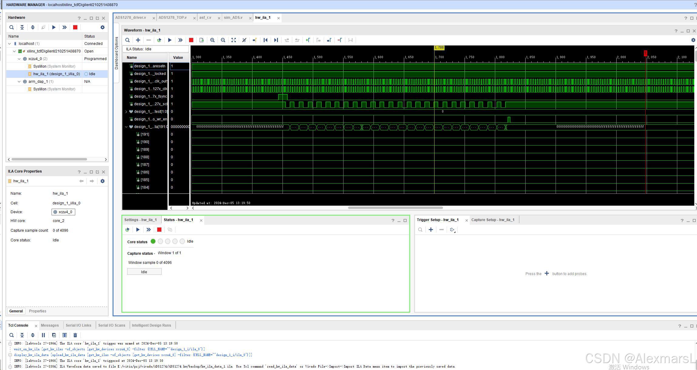Open Hardware panel settings gear
The height and width of the screenshot is (370, 697).
(103, 27)
